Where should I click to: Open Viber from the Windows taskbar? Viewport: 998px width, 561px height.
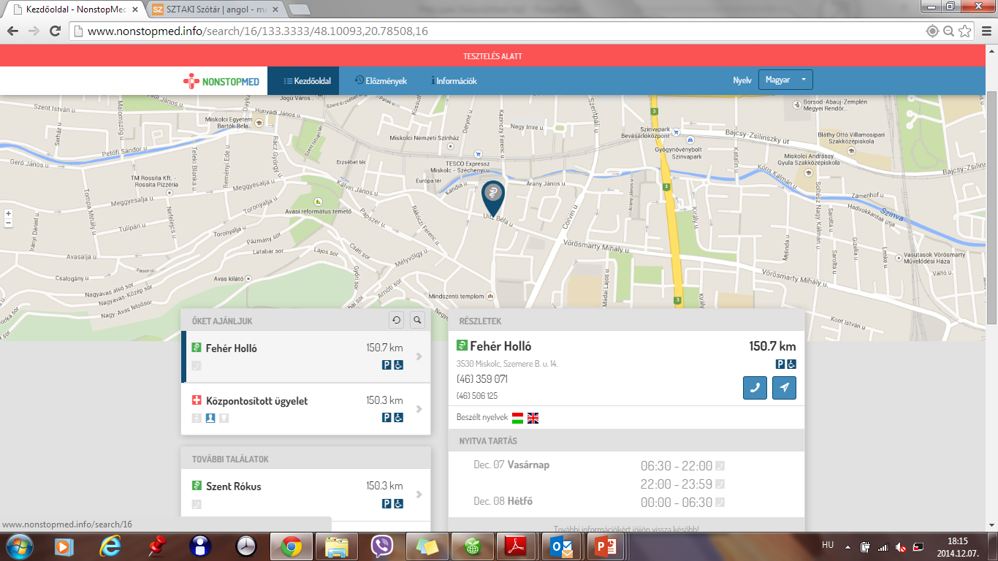coord(382,546)
